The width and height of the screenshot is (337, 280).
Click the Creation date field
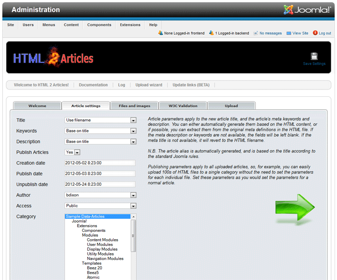coord(100,163)
